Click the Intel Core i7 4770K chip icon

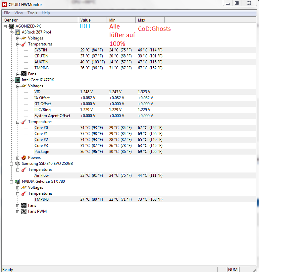pos(18,80)
